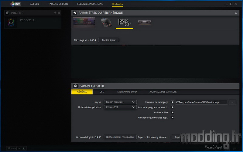Close the iCUE window
243x152 pixels.
pos(236,4)
